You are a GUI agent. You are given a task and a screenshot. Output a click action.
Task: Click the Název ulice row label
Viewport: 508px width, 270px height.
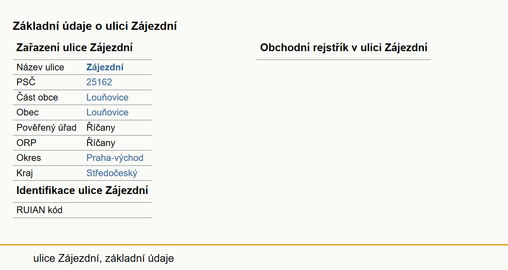40,67
